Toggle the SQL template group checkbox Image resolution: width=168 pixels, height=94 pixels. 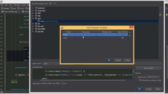pos(36,16)
